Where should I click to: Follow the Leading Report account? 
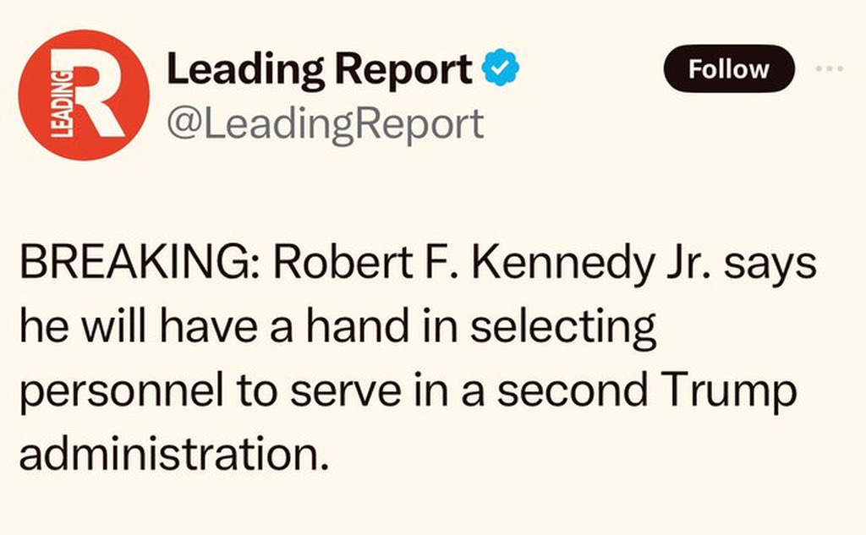tap(729, 69)
